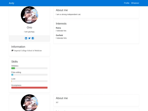Click the Raina interest title
The width and height of the screenshot is (148, 111).
(58, 28)
